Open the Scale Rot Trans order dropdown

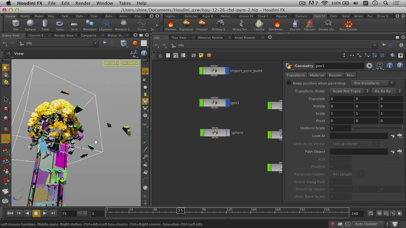[350, 91]
